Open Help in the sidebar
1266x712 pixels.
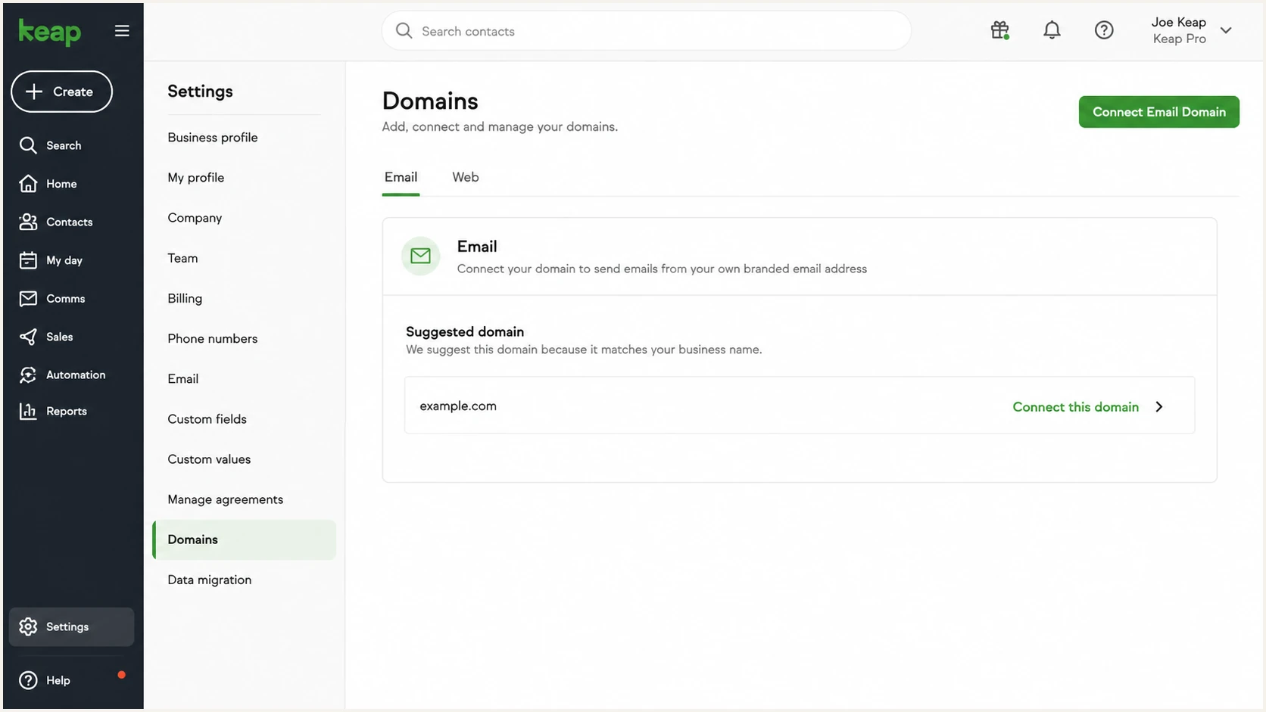coord(45,680)
